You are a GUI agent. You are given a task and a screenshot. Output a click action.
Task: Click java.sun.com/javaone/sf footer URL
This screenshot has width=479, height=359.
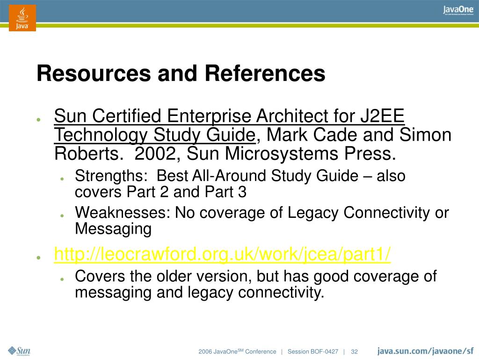426,351
